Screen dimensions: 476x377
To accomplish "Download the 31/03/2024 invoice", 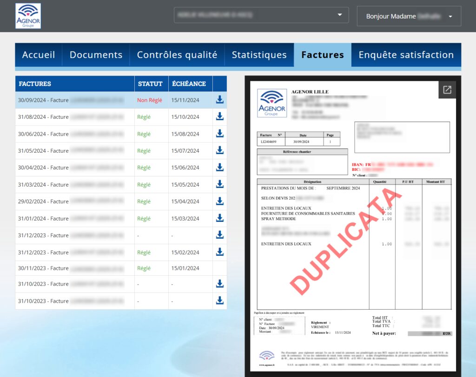I will (x=220, y=184).
